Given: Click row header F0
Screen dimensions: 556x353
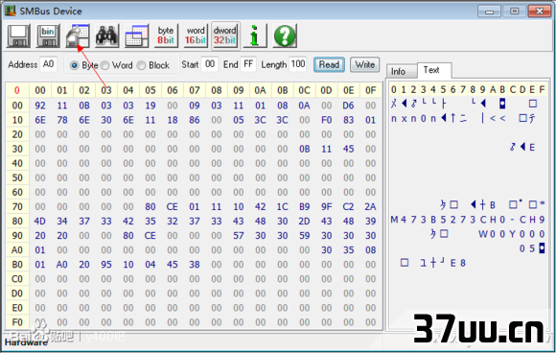Looking at the screenshot, I should pyautogui.click(x=17, y=322).
